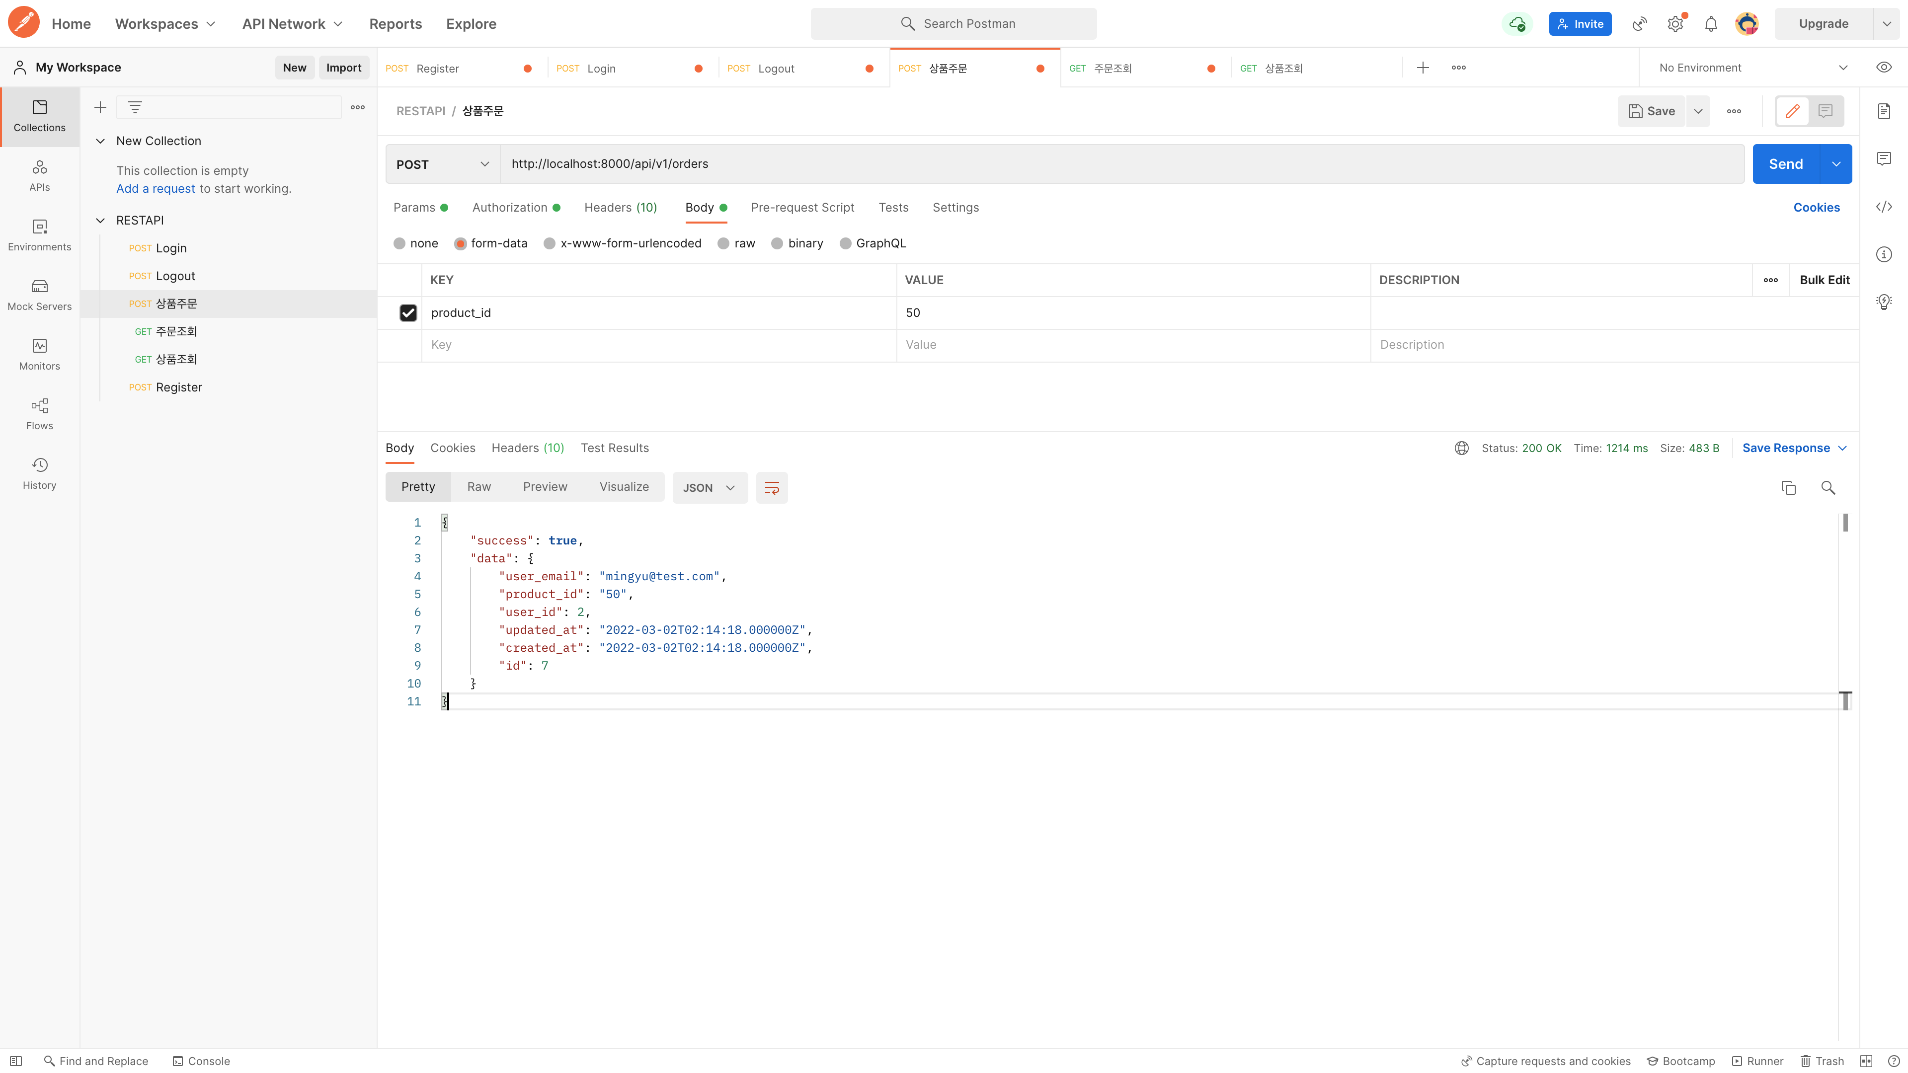Screen dimensions: 1908x1073
Task: Open the Mock Servers sidebar panel
Action: point(39,295)
